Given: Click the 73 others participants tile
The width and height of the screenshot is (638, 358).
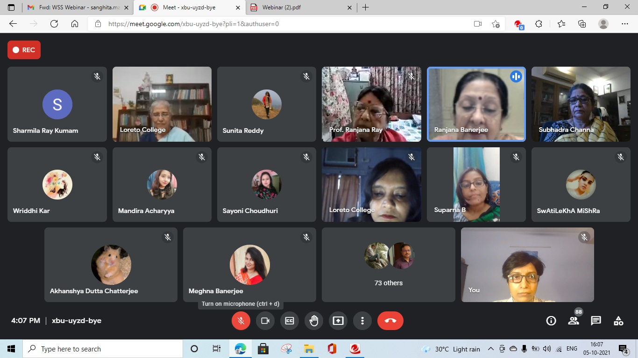Looking at the screenshot, I should coord(388,265).
